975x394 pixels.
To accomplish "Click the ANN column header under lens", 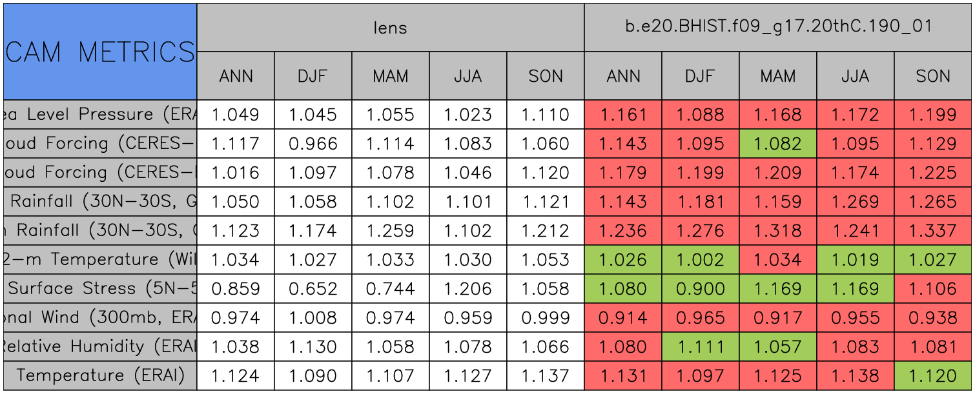I will (x=236, y=76).
